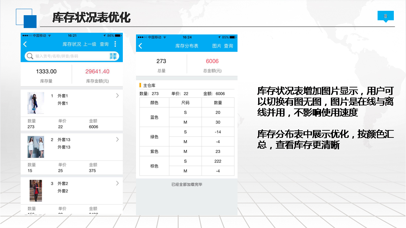This screenshot has height=228, width=406.
Task: Open the three-dot more options menu
Action: [x=115, y=44]
